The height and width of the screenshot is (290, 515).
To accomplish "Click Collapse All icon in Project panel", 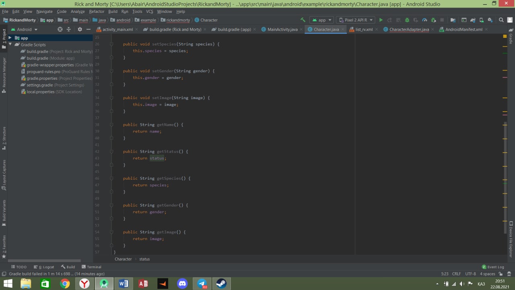I will [68, 29].
